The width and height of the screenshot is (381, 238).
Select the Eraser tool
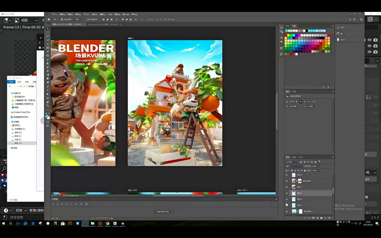(48, 71)
